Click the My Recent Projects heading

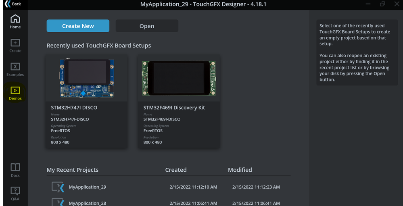click(73, 170)
